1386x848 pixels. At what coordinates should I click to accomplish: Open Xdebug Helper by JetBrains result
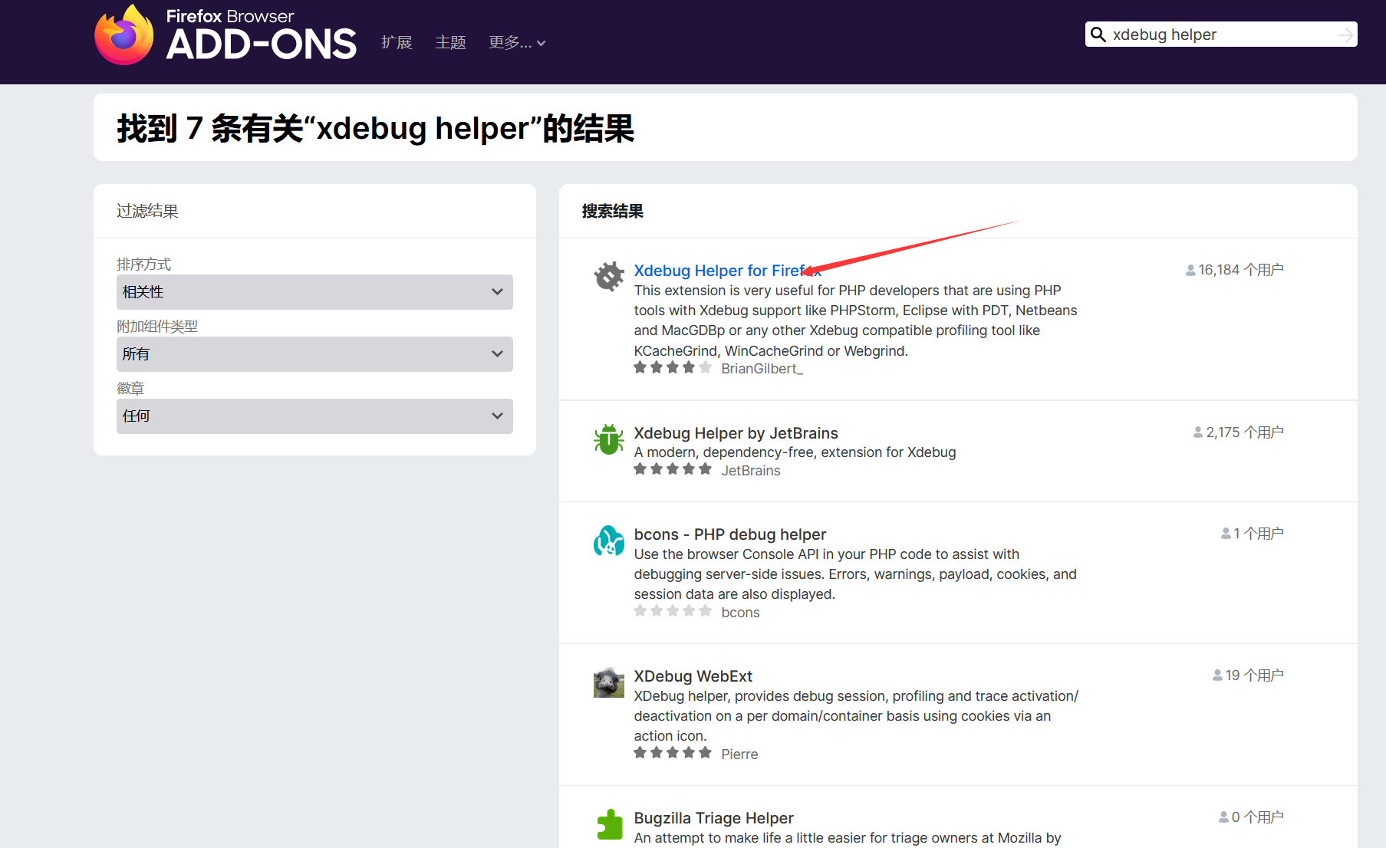click(x=736, y=433)
